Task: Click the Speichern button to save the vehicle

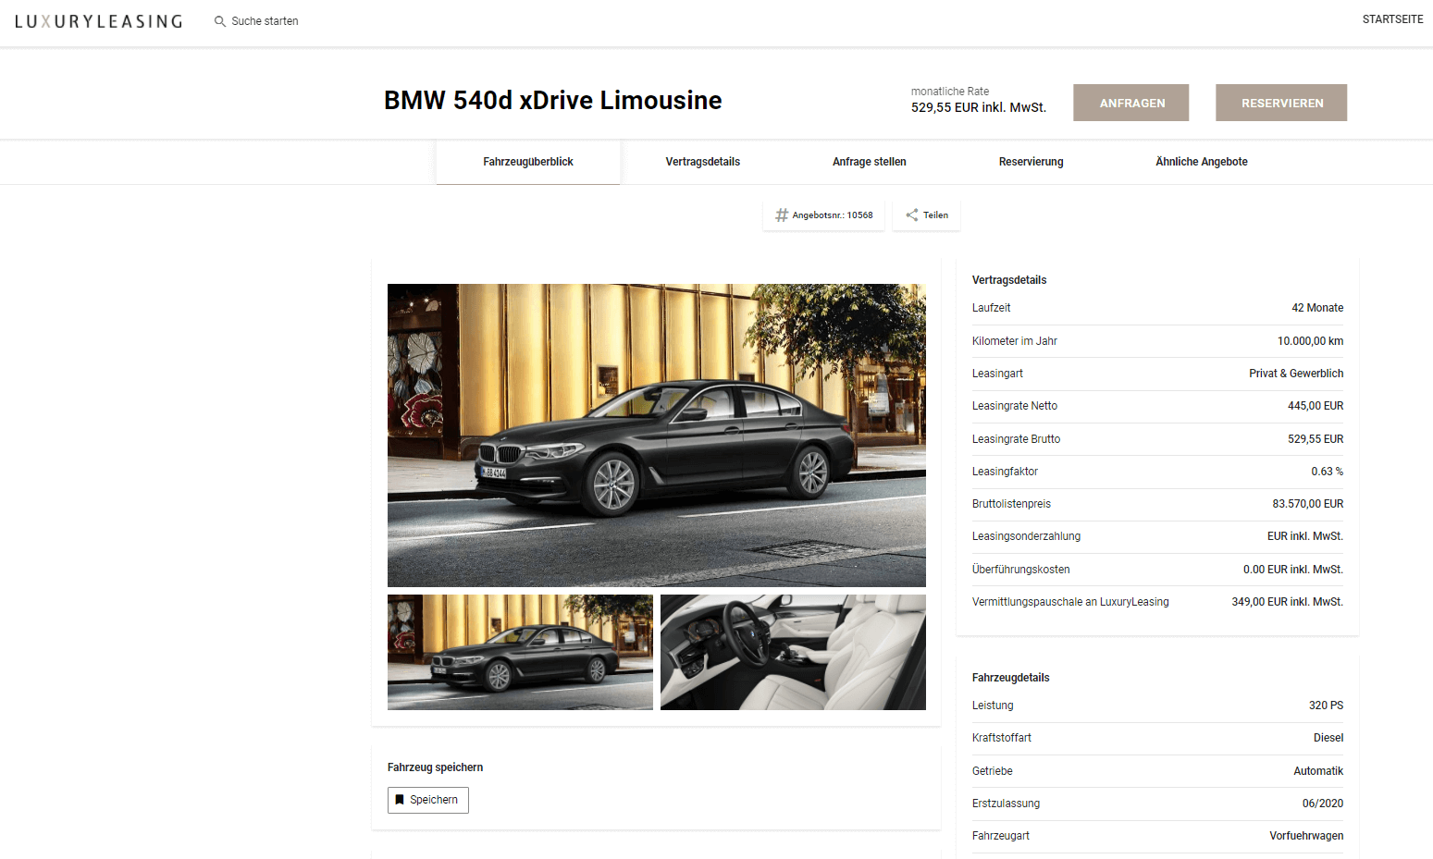Action: 428,800
